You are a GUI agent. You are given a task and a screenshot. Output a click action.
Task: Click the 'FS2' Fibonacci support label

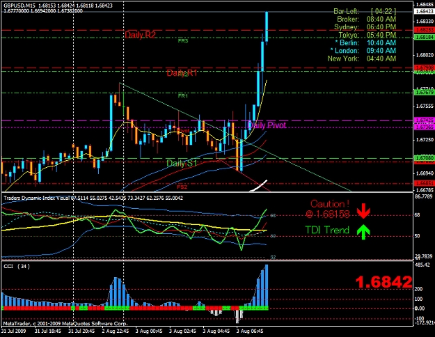(182, 187)
